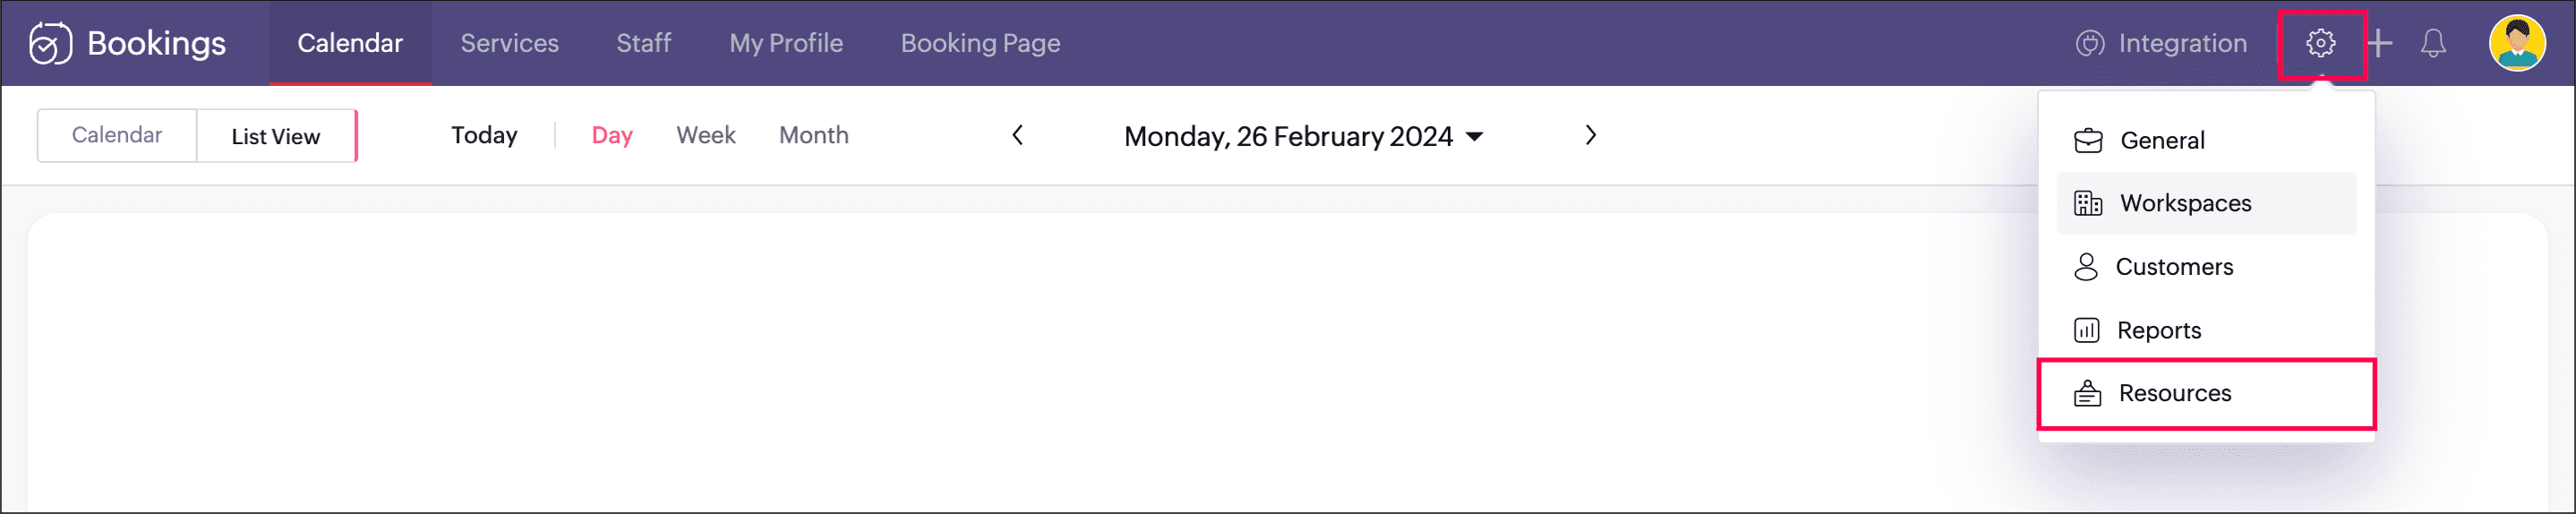Click the Reports chart icon
Image resolution: width=2576 pixels, height=514 pixels.
click(x=2086, y=330)
